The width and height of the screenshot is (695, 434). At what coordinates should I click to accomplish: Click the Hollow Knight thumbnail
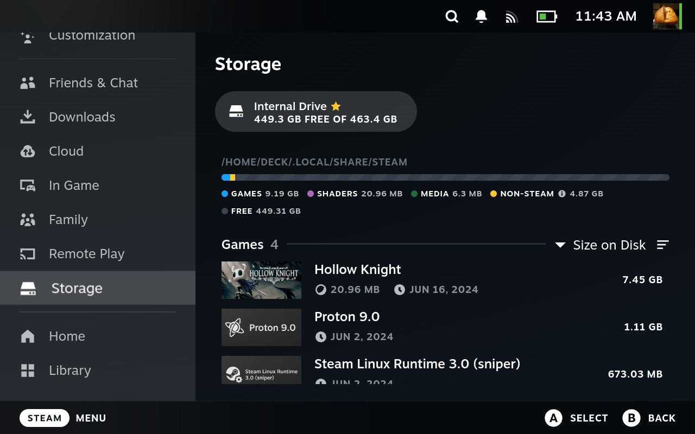(x=261, y=280)
